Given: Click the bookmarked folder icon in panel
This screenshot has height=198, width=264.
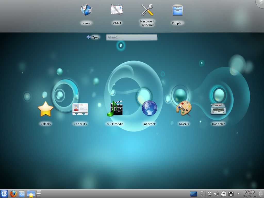Looking at the screenshot, I should [31, 194].
